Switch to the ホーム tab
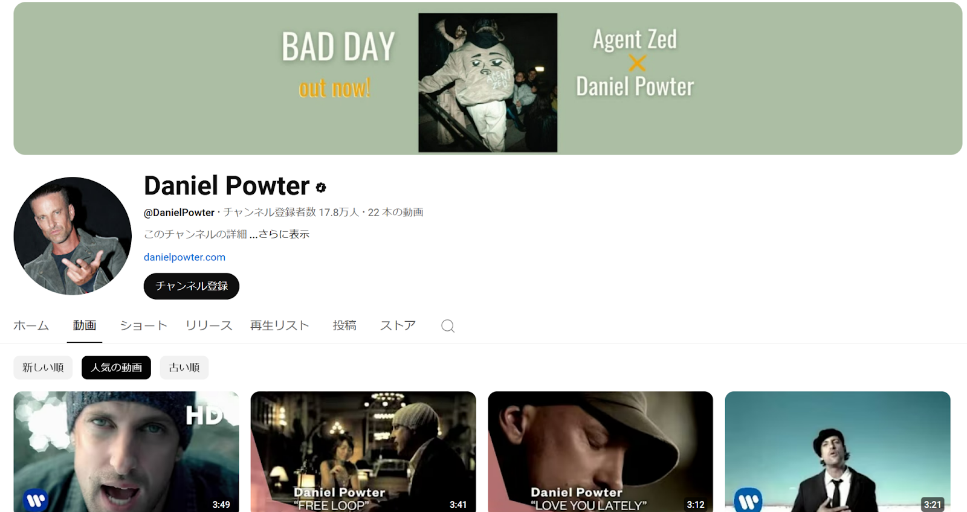This screenshot has width=967, height=512. [x=31, y=326]
